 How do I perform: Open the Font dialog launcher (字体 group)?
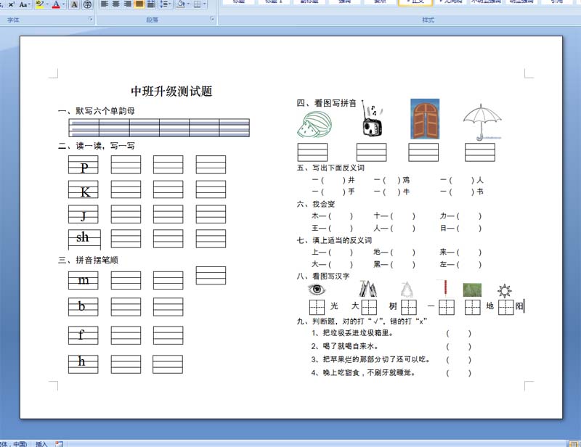point(91,19)
